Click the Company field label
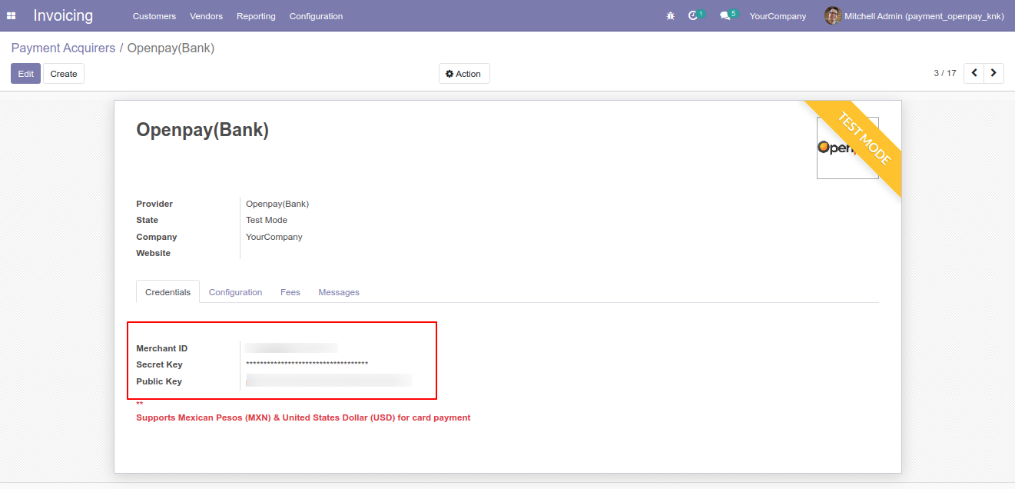The width and height of the screenshot is (1015, 489). (x=157, y=237)
